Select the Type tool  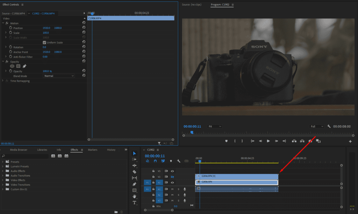point(134,202)
